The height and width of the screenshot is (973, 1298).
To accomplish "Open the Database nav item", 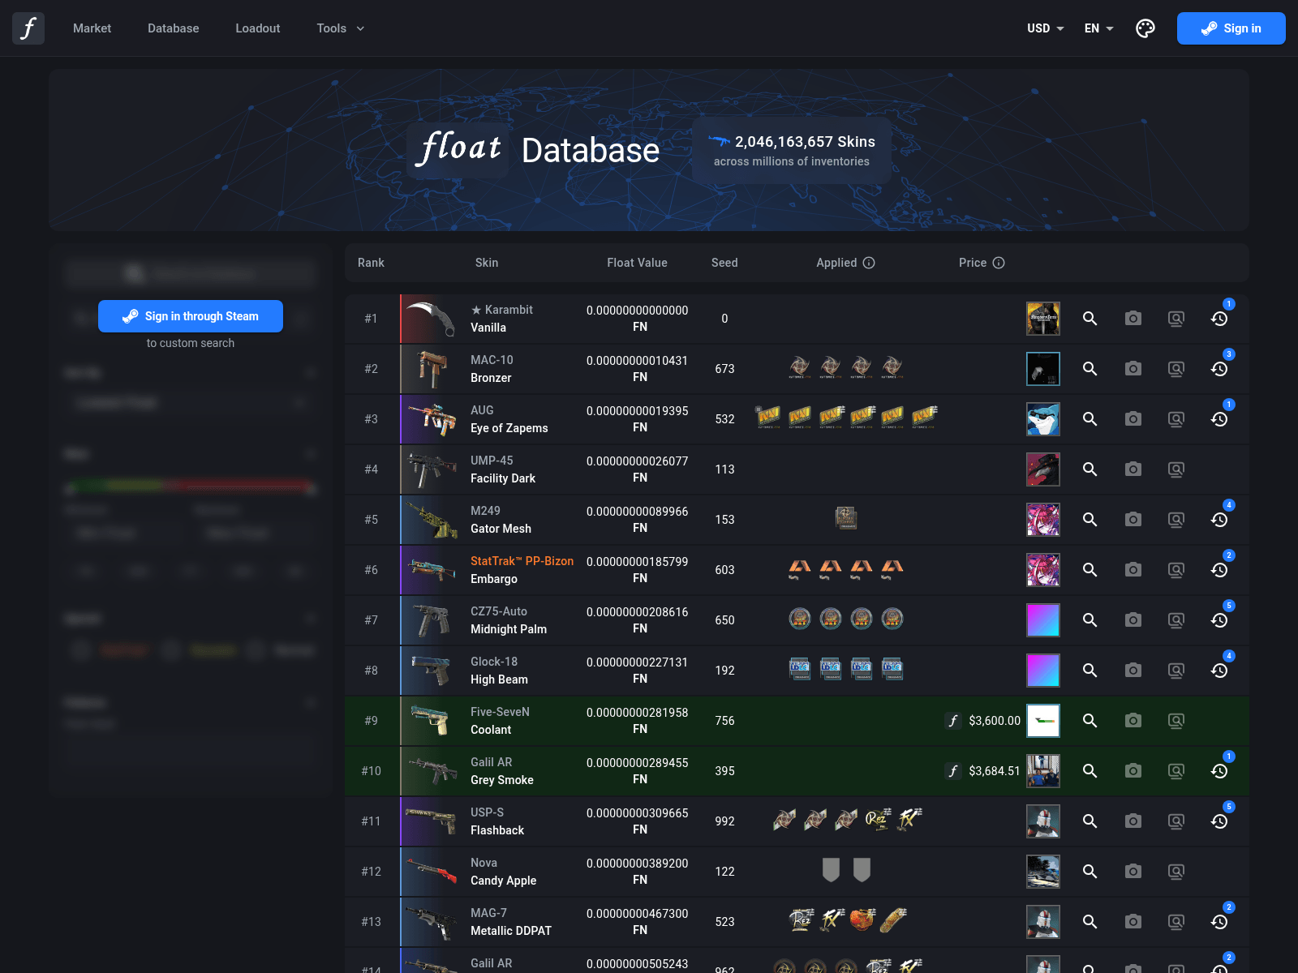I will click(174, 28).
